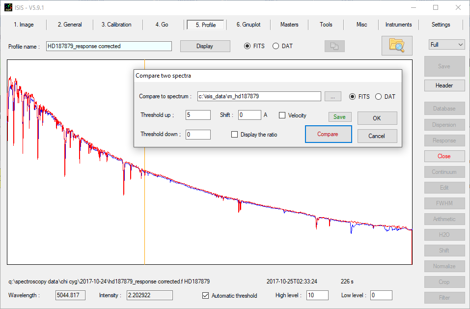Enable the Velocity checkbox

click(x=282, y=115)
